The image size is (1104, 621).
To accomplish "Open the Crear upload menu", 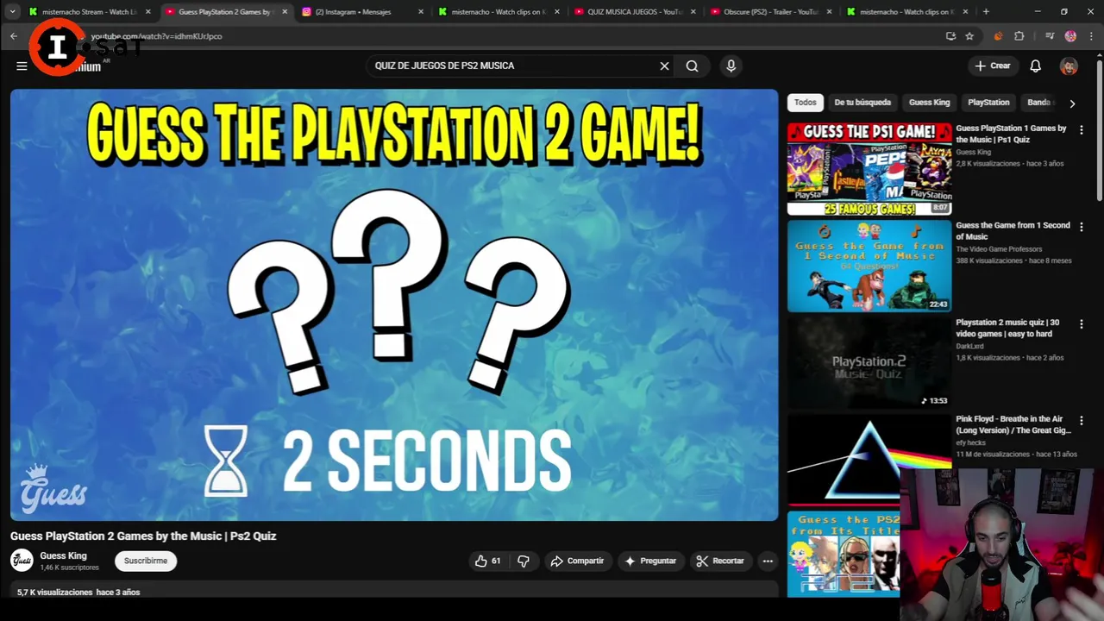I will (993, 66).
